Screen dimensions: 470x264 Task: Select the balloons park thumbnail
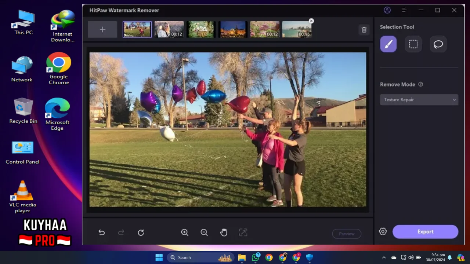tap(137, 29)
